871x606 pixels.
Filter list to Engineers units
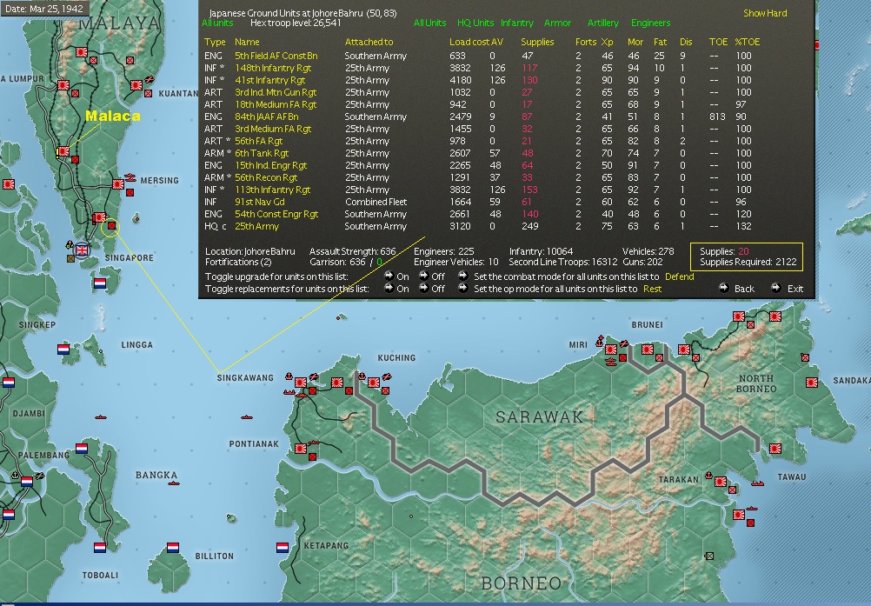[650, 23]
